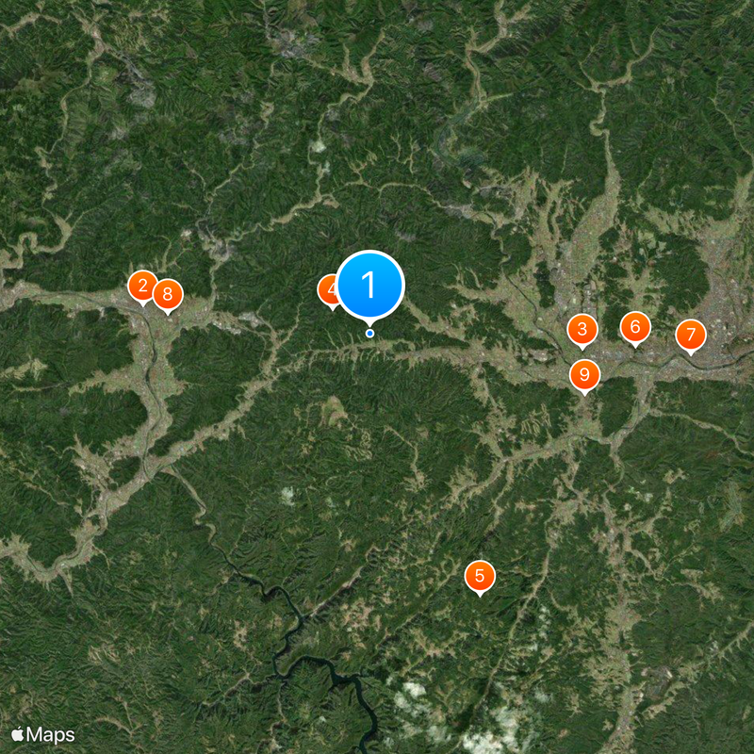The image size is (754, 754).
Task: Tap orange map pin number 5
Action: click(x=480, y=576)
